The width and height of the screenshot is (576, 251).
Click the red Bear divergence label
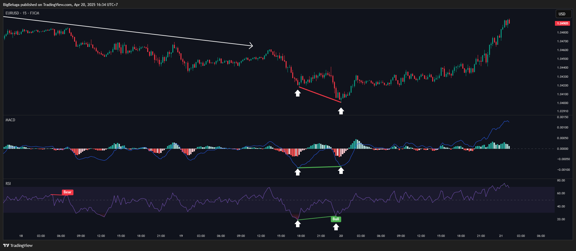[x=67, y=192]
